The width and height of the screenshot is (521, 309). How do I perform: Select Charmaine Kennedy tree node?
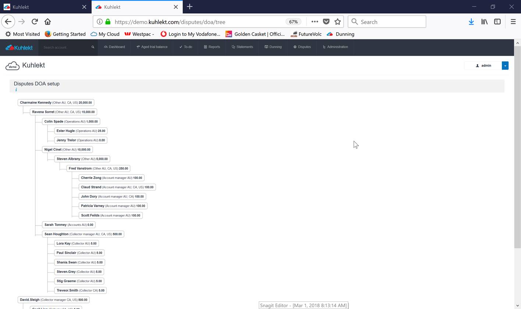[56, 103]
